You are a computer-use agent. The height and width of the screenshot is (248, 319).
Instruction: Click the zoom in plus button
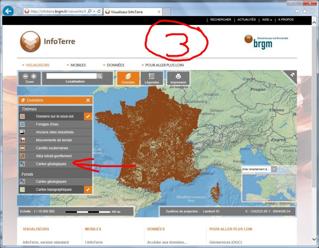pyautogui.click(x=33, y=76)
